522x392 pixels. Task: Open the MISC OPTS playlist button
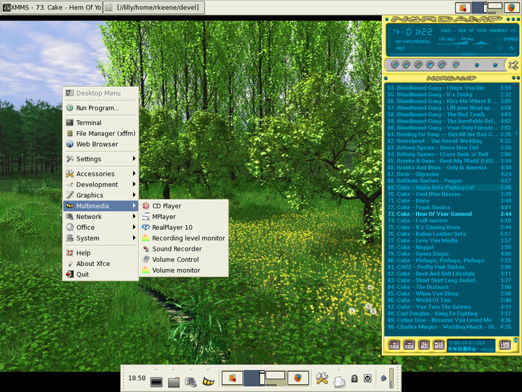pos(438,345)
